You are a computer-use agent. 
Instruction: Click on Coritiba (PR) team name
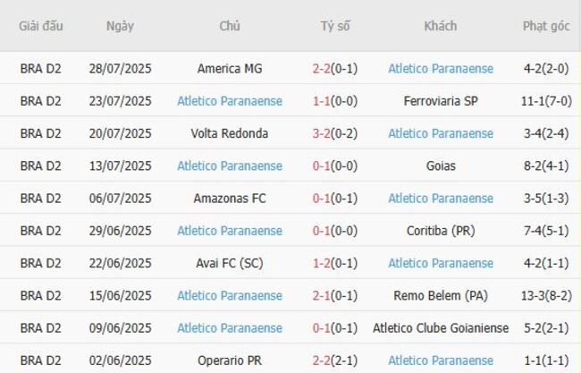[441, 231]
